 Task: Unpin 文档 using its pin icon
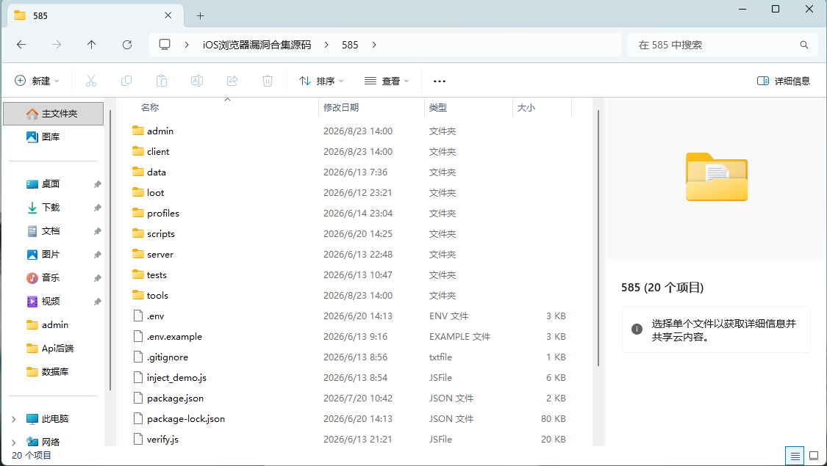click(x=97, y=231)
